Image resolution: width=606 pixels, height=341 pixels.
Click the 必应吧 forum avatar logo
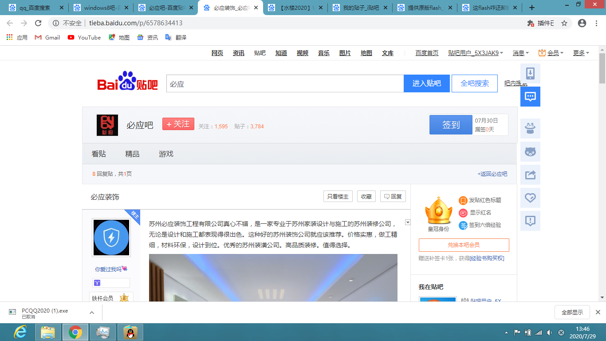[x=107, y=125]
